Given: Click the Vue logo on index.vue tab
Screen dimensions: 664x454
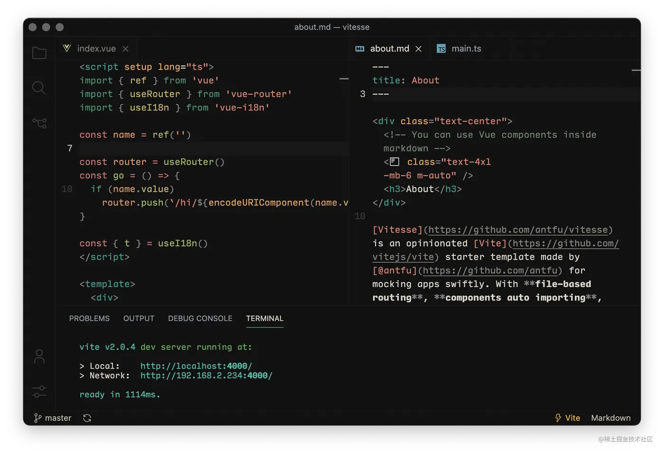Looking at the screenshot, I should coord(67,48).
